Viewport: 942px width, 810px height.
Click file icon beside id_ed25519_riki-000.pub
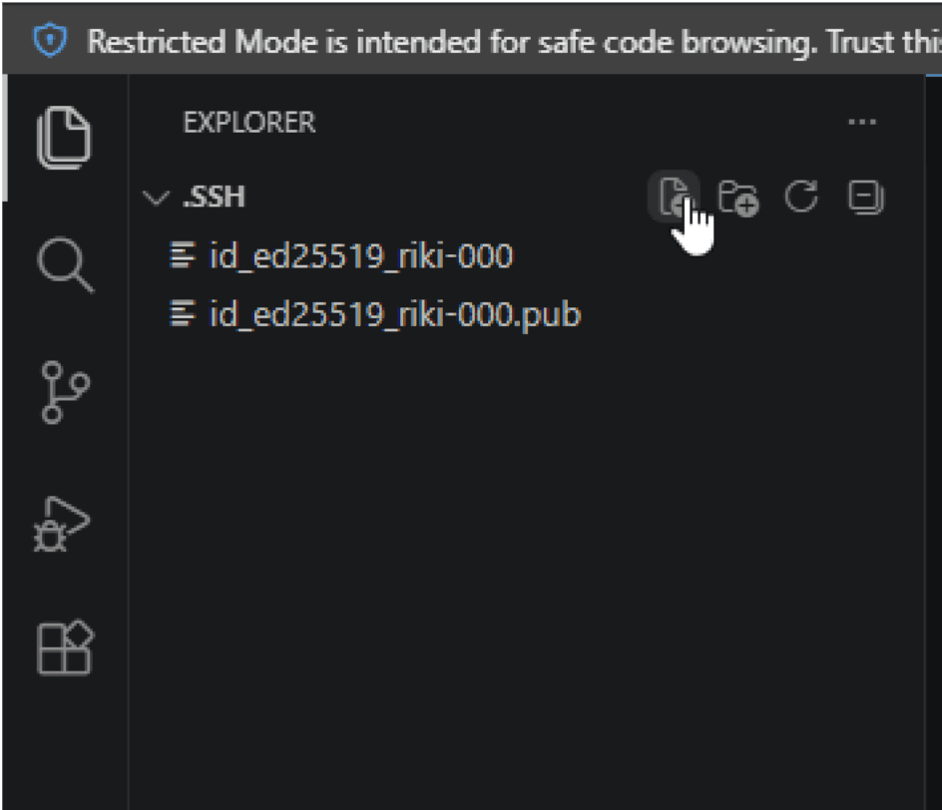[183, 313]
